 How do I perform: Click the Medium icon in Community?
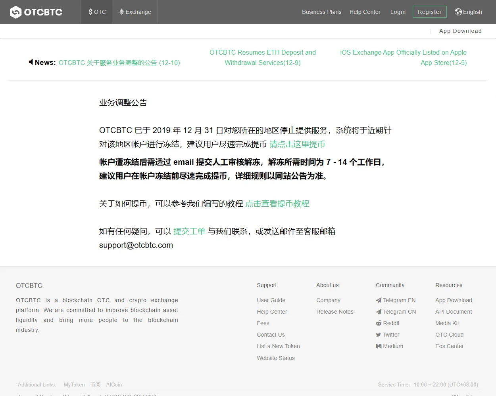(x=379, y=346)
